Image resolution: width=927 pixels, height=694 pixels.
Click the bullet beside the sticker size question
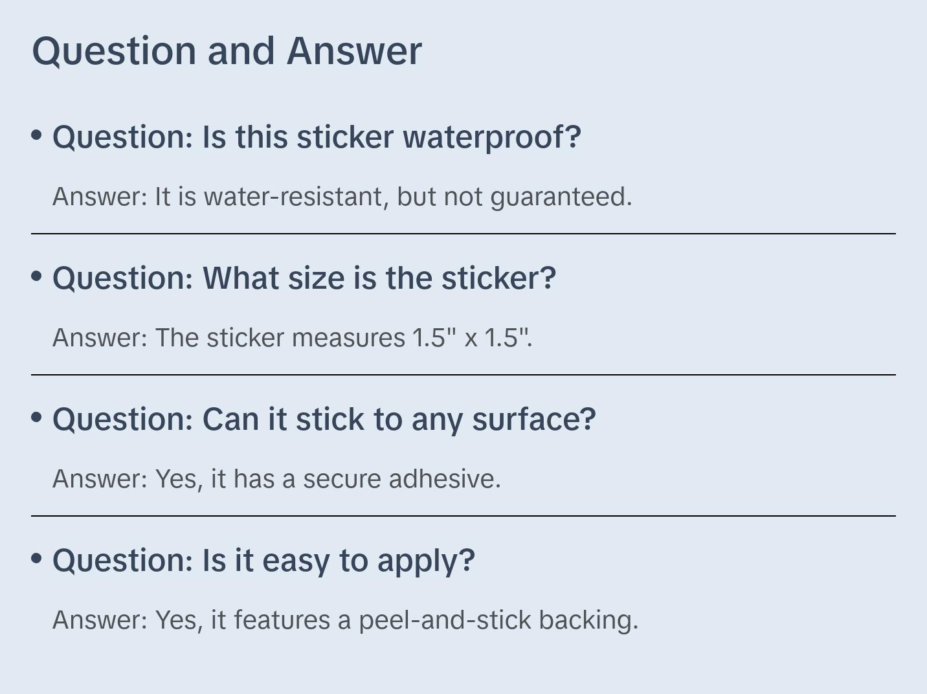pos(37,276)
